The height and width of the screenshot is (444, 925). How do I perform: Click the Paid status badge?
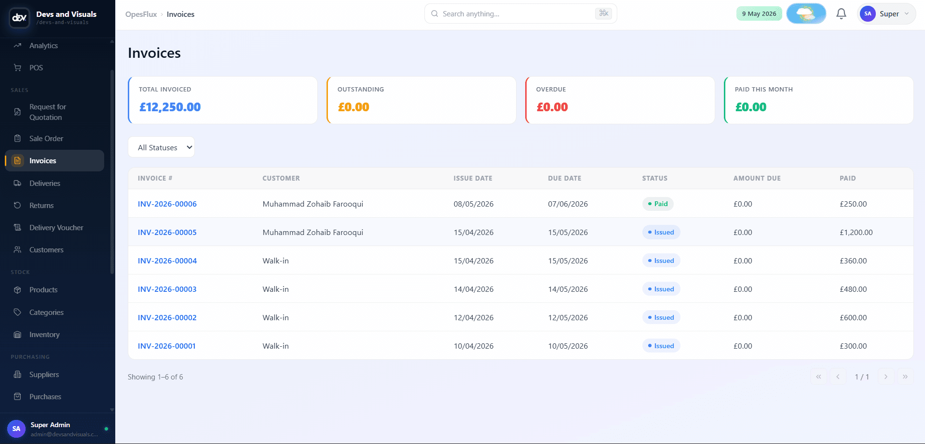[x=658, y=204]
